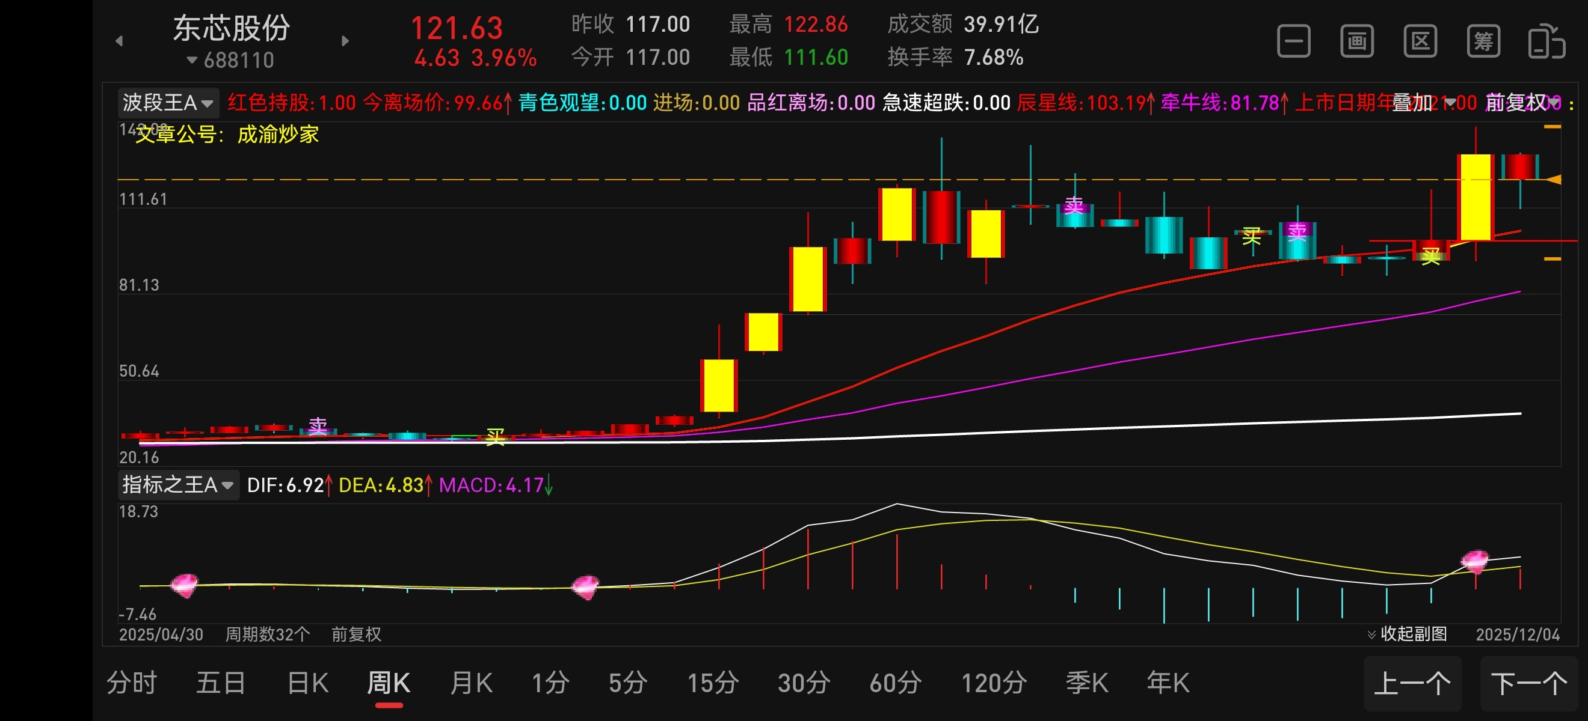This screenshot has height=721, width=1588.
Task: Click the orange price marker arrow
Action: (x=1555, y=180)
